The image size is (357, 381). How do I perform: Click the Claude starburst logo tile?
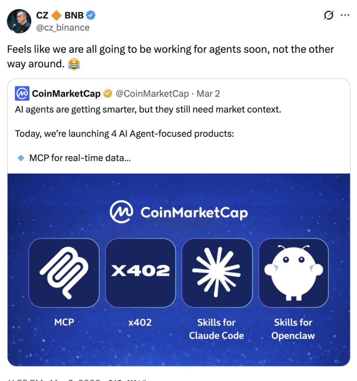pyautogui.click(x=217, y=273)
